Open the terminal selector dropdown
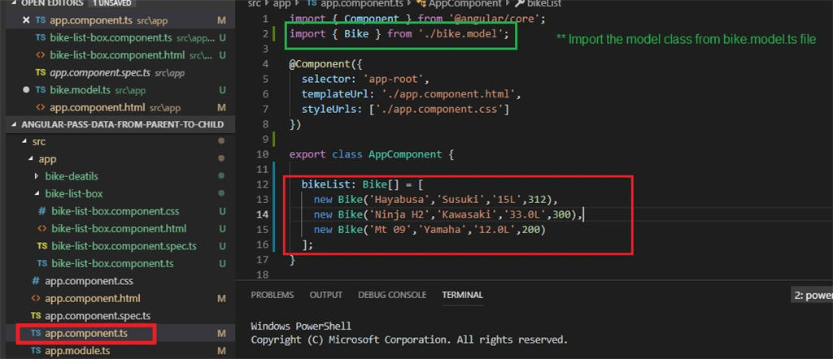 coord(811,296)
